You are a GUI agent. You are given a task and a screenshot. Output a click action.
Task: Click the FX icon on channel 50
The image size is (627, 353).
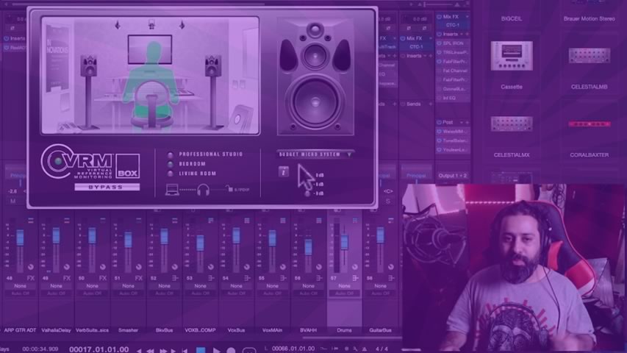(x=103, y=278)
